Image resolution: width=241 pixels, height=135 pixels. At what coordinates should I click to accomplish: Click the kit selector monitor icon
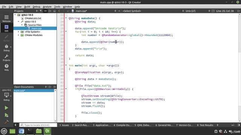[6, 95]
